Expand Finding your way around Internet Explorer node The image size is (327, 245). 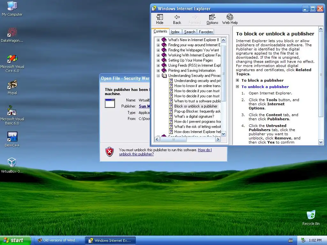point(158,45)
